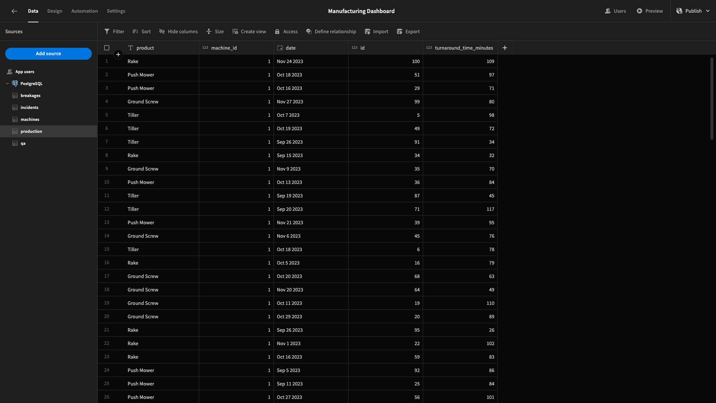
Task: Select the production table
Action: pos(49,131)
